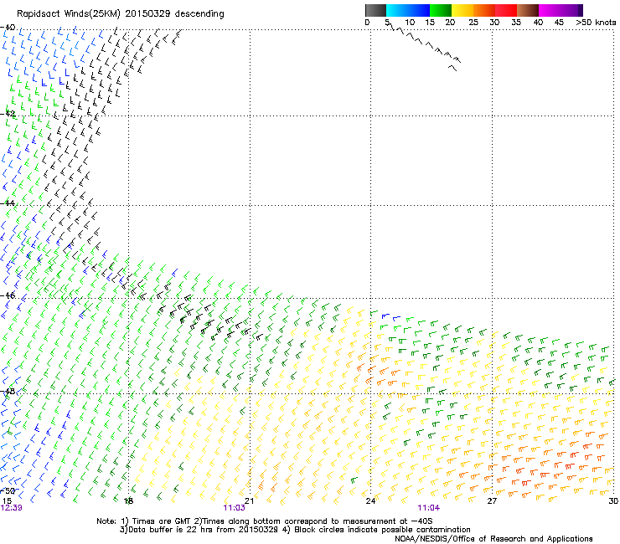The image size is (620, 544).
Task: Click the '>50 knots' legend label
Action: 596,23
